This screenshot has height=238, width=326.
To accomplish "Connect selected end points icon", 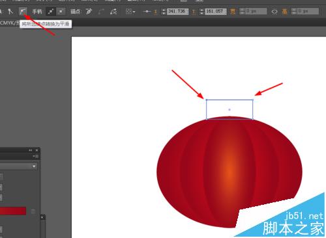I will click(101, 12).
